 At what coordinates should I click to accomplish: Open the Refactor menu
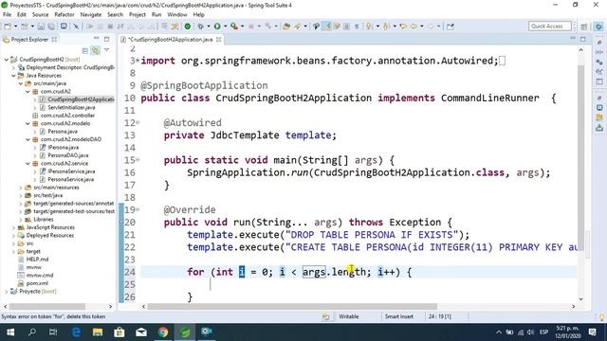click(x=64, y=15)
